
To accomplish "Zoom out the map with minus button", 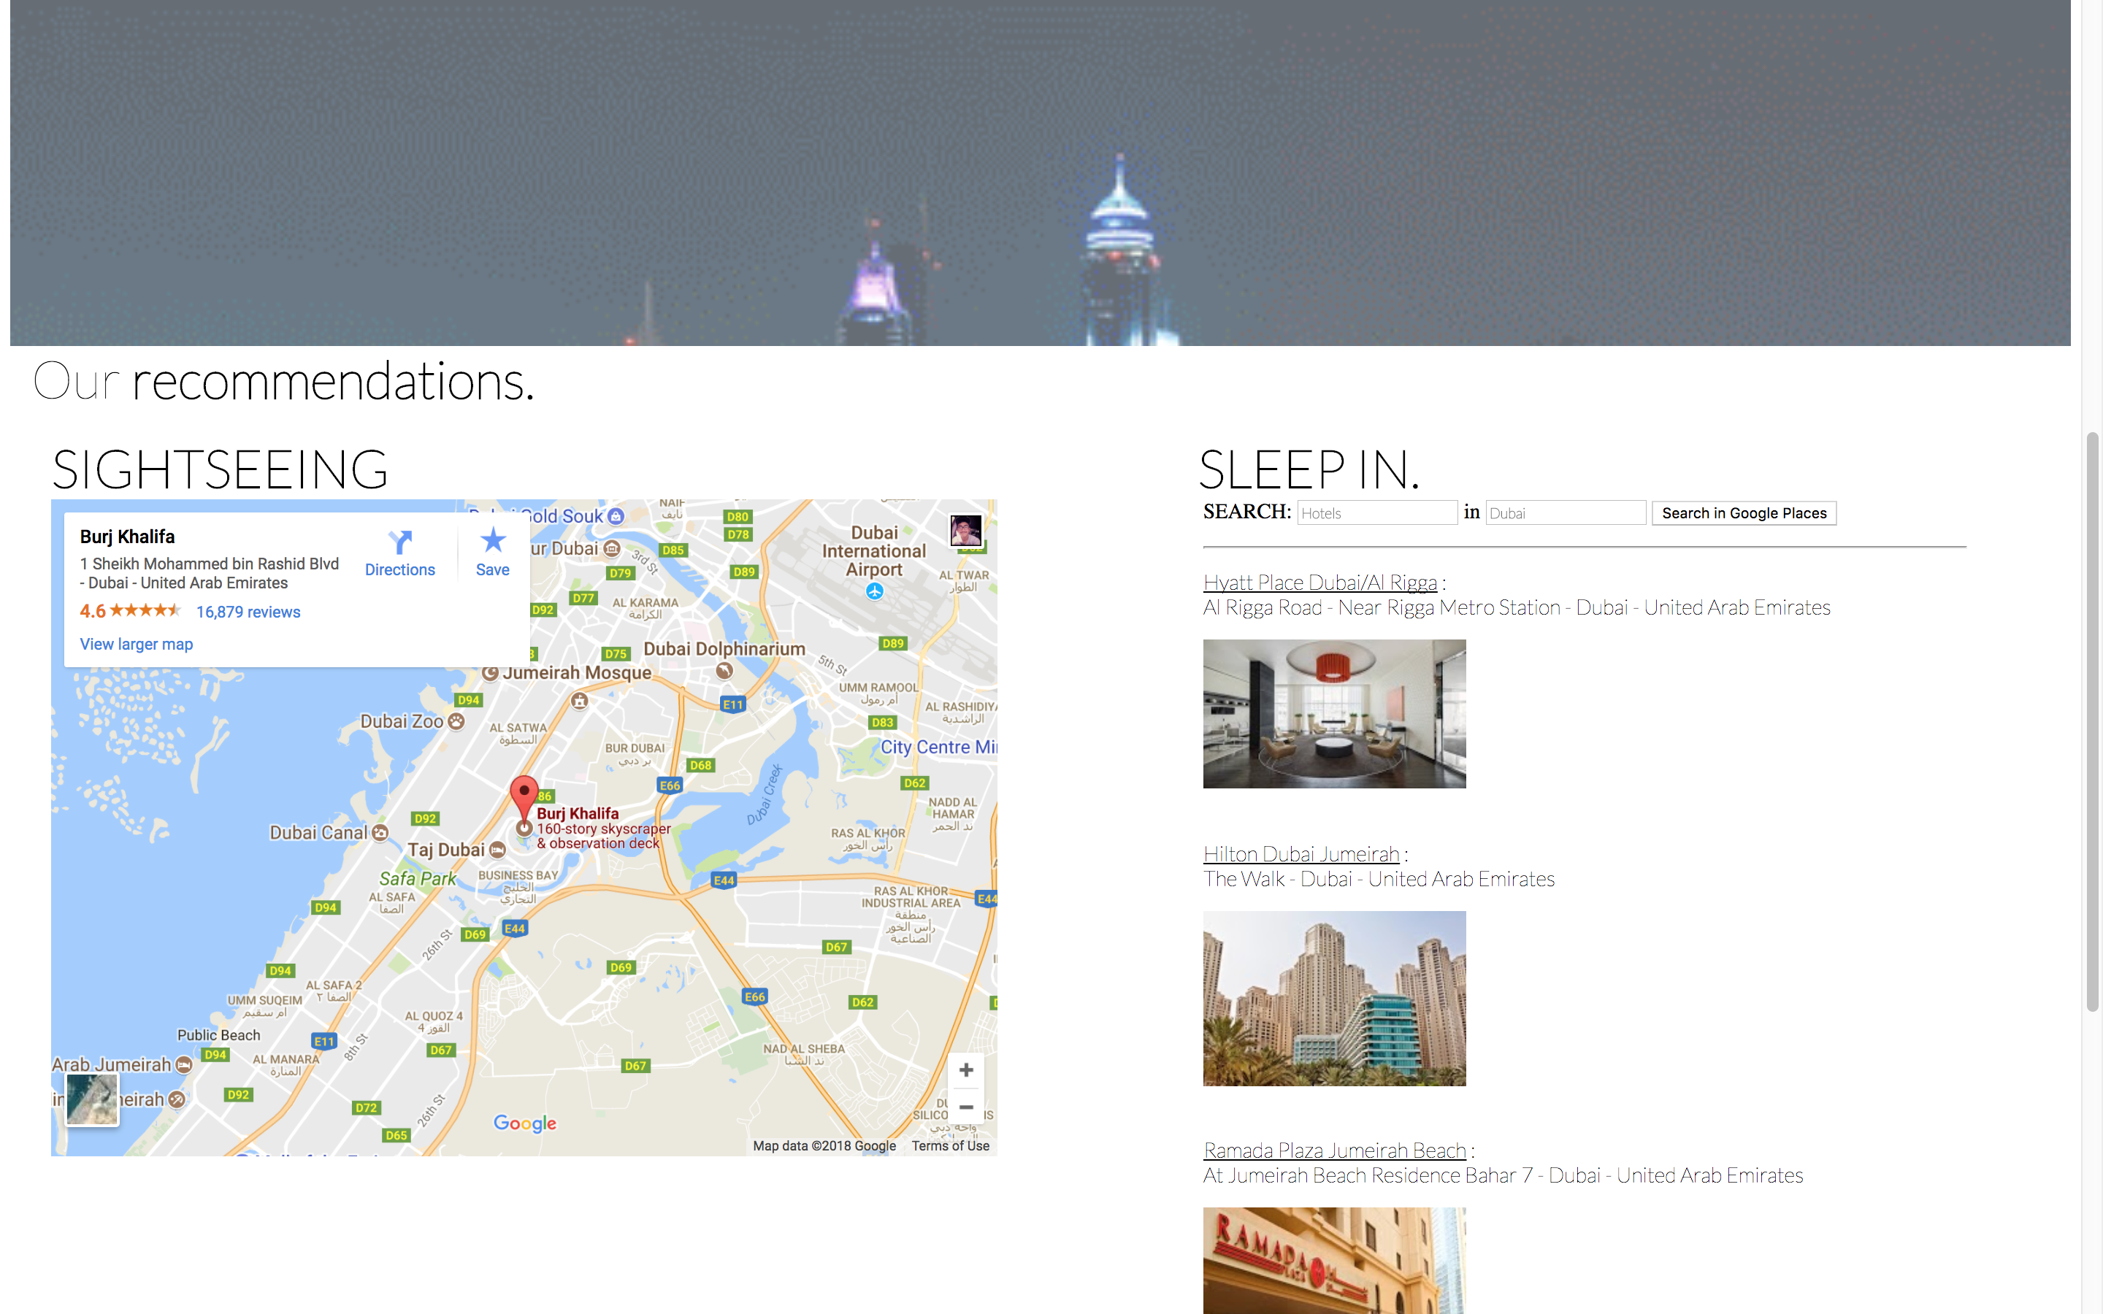I will [x=965, y=1107].
